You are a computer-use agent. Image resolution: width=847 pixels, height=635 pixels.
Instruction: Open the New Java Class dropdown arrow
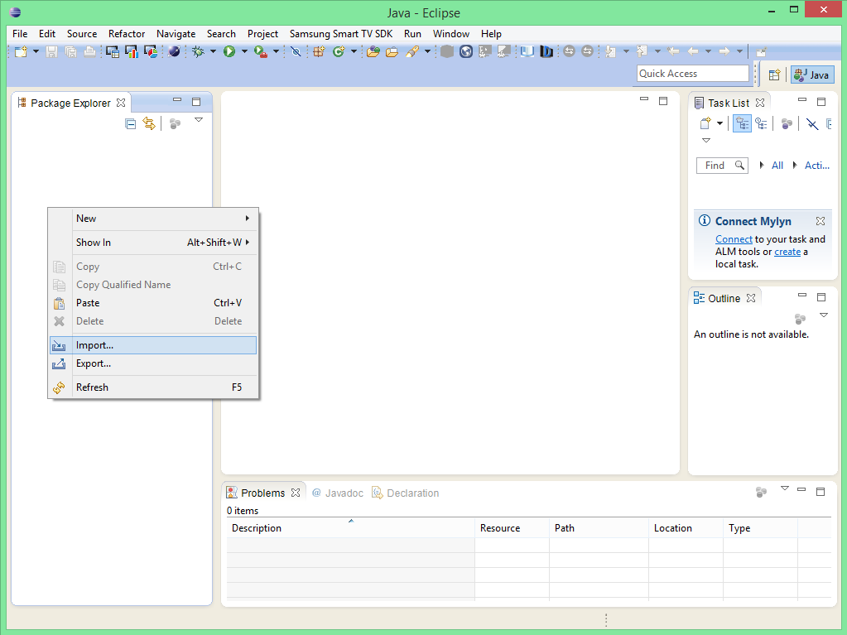pos(354,52)
